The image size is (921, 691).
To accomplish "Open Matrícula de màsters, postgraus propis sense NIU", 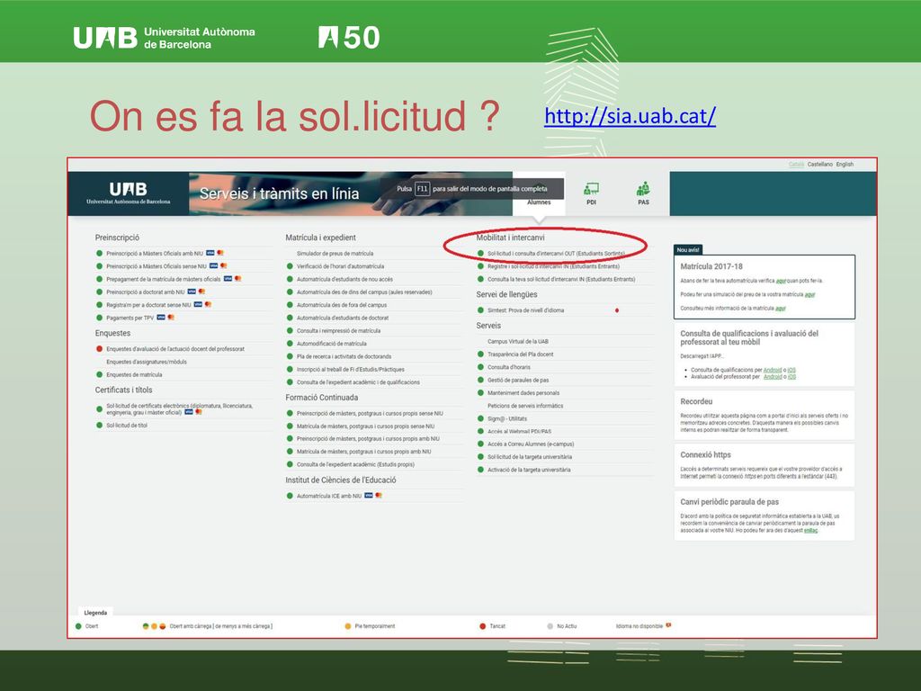I will 365,426.
